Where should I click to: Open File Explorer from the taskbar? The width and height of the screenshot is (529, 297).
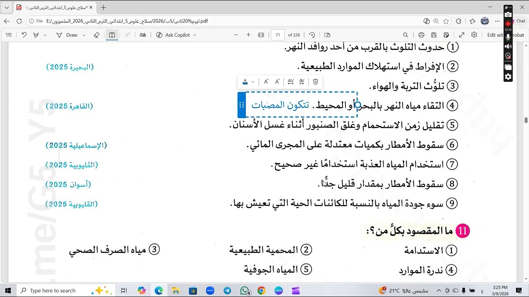176,290
